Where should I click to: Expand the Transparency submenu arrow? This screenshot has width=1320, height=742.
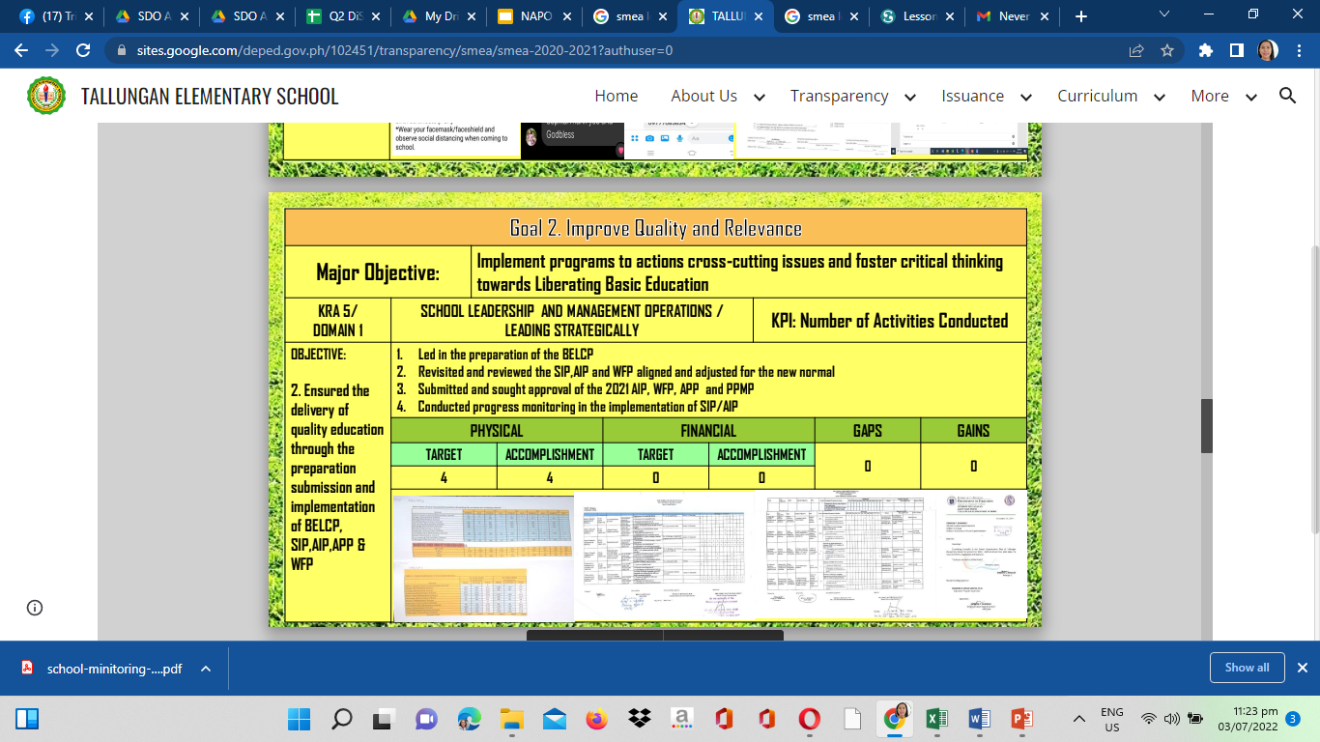click(x=910, y=97)
